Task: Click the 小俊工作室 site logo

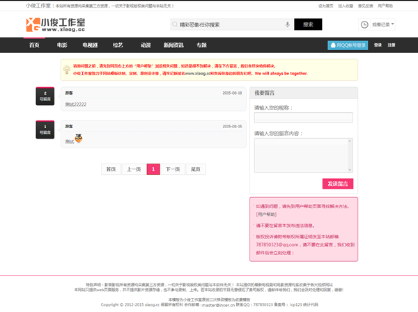Action: point(56,25)
